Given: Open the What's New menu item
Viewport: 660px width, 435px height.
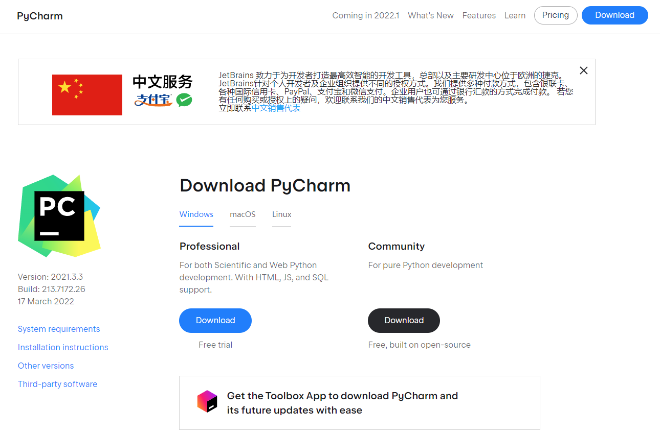Looking at the screenshot, I should click(431, 15).
